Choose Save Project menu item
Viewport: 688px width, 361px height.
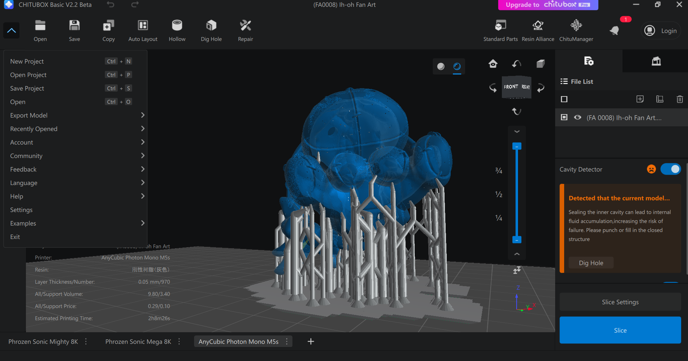[75, 88]
